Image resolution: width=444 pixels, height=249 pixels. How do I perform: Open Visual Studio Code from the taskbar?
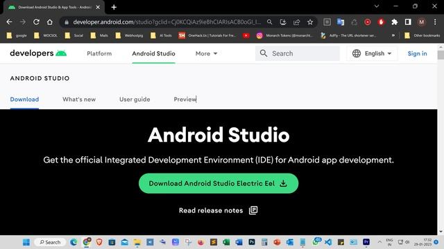click(328, 242)
